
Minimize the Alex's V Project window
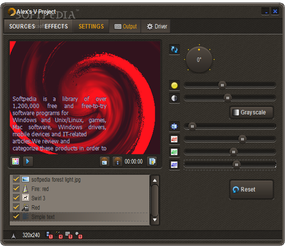[265, 11]
